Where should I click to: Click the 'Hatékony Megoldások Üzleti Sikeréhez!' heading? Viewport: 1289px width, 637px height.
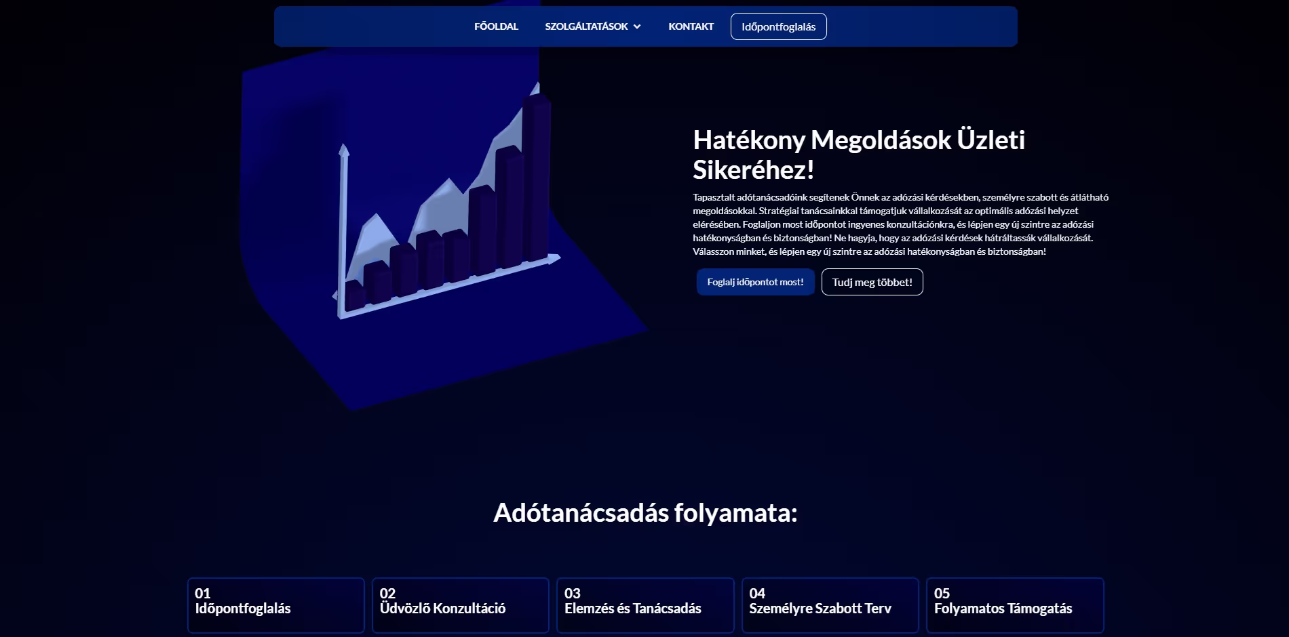[x=859, y=155]
